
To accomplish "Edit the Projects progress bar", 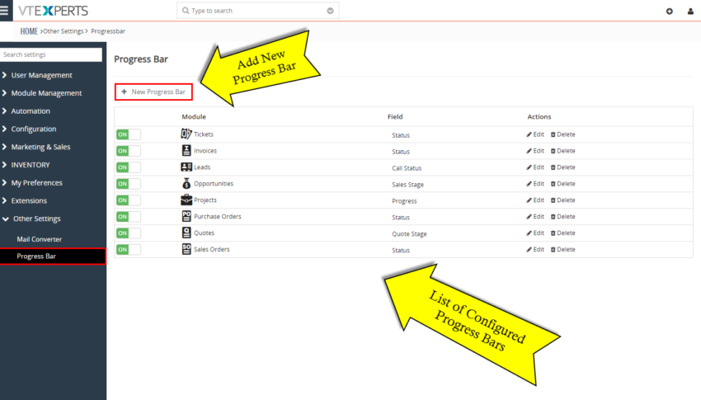I will [535, 200].
